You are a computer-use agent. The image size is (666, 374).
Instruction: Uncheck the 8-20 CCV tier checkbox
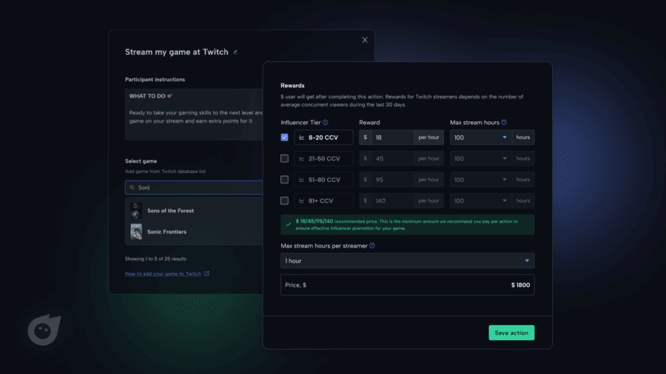coord(285,137)
